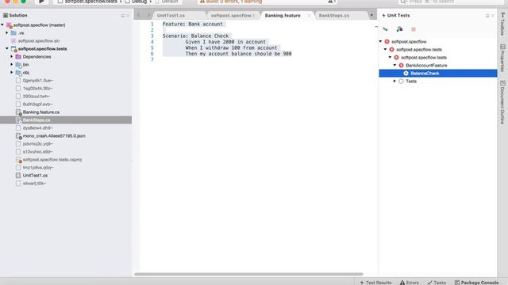Click the bin folder icon
The height and width of the screenshot is (285, 508).
click(x=18, y=65)
